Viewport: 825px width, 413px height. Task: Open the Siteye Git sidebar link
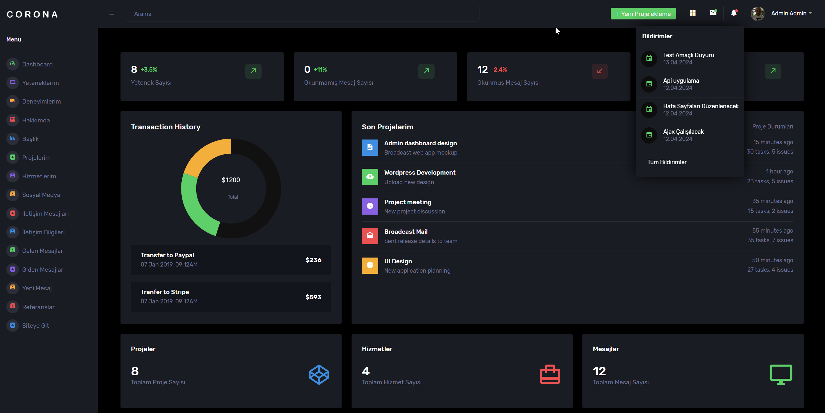click(35, 326)
